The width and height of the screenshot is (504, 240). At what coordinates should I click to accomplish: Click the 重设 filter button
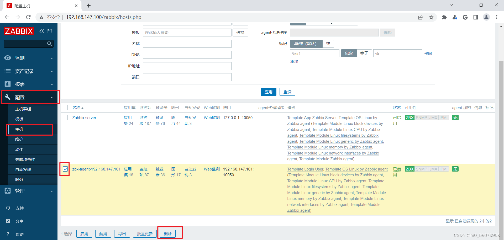[287, 92]
